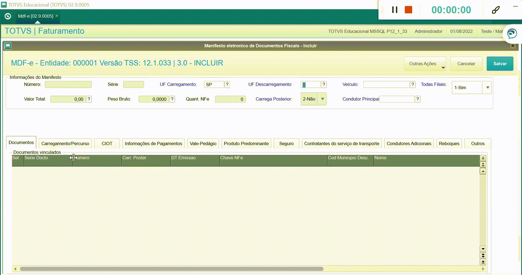Image resolution: width=522 pixels, height=275 pixels.
Task: Click the 01/08/2022 date label
Action: [x=461, y=31]
